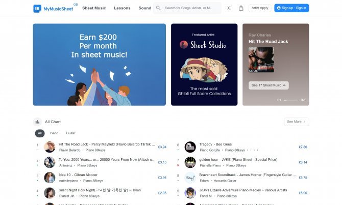Click the search magnifier icon
The image size is (342, 205).
pos(158,8)
